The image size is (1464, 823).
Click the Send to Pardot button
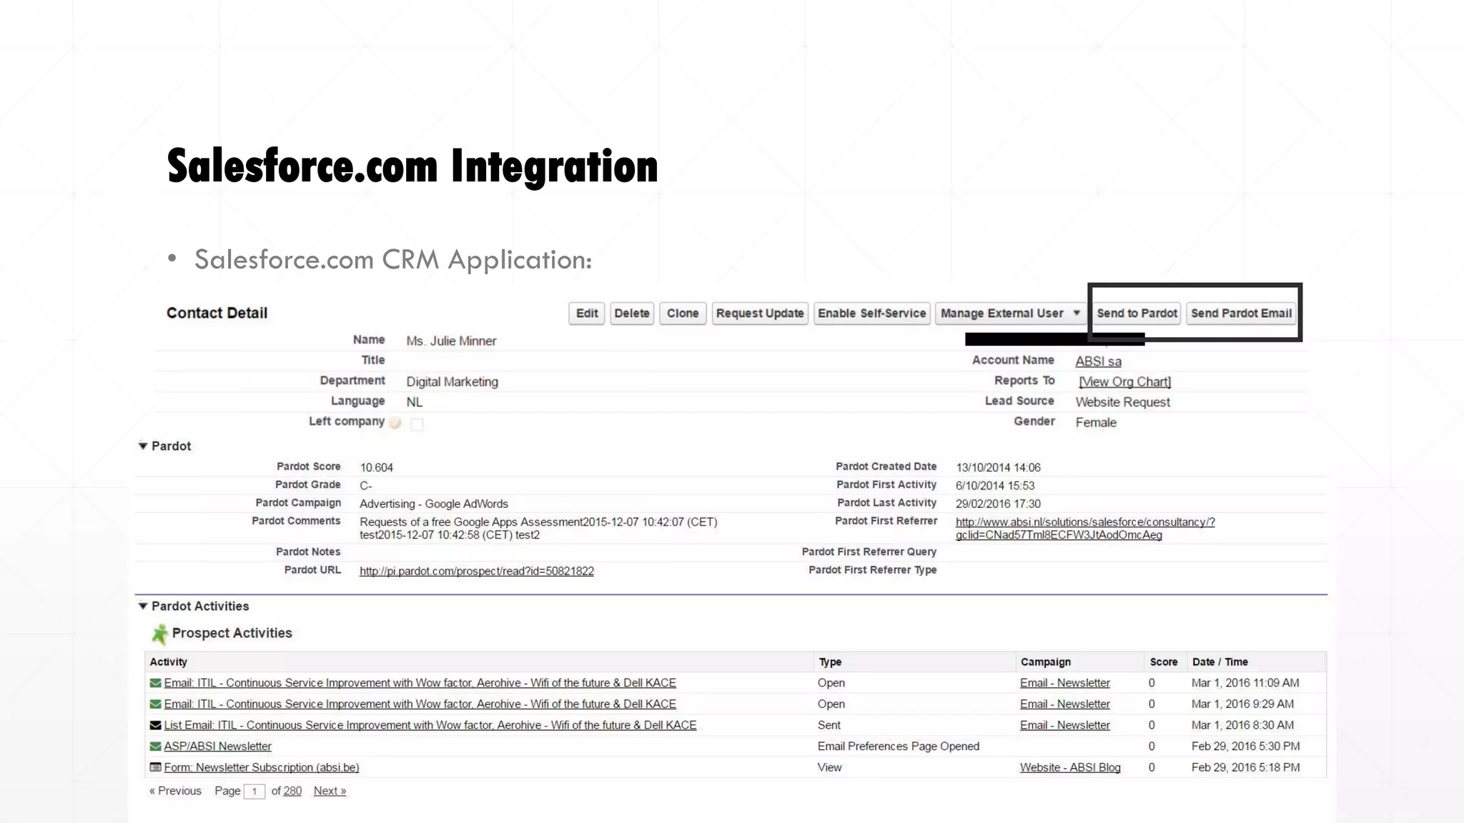tap(1137, 314)
